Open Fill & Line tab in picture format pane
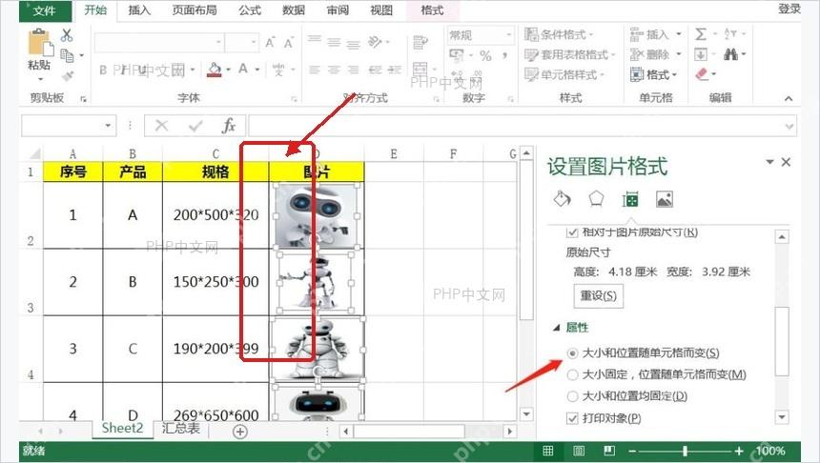 pos(563,199)
